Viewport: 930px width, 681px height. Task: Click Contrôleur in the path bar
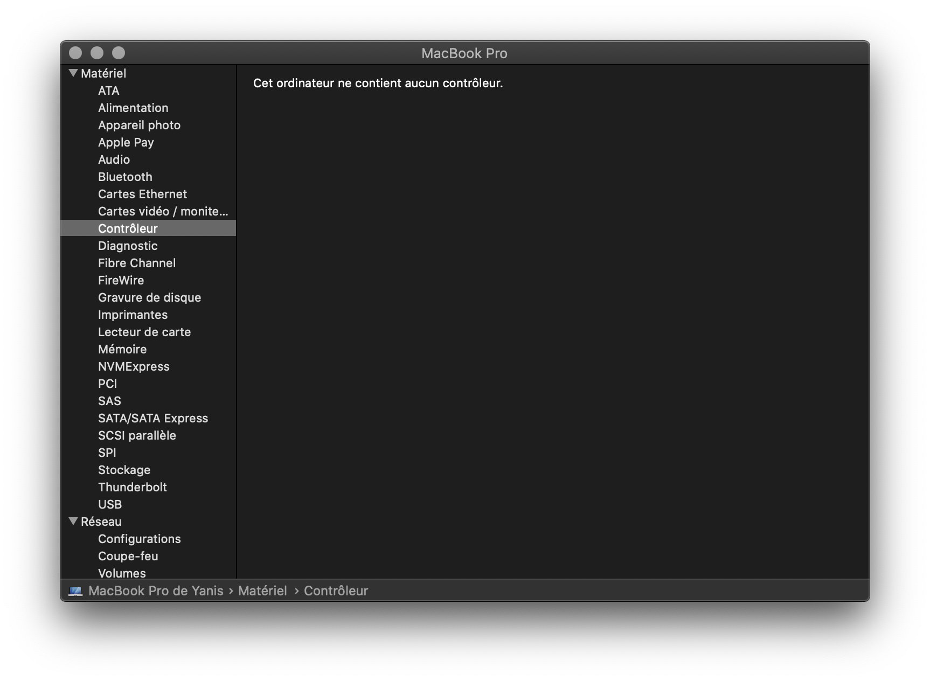[x=336, y=590]
